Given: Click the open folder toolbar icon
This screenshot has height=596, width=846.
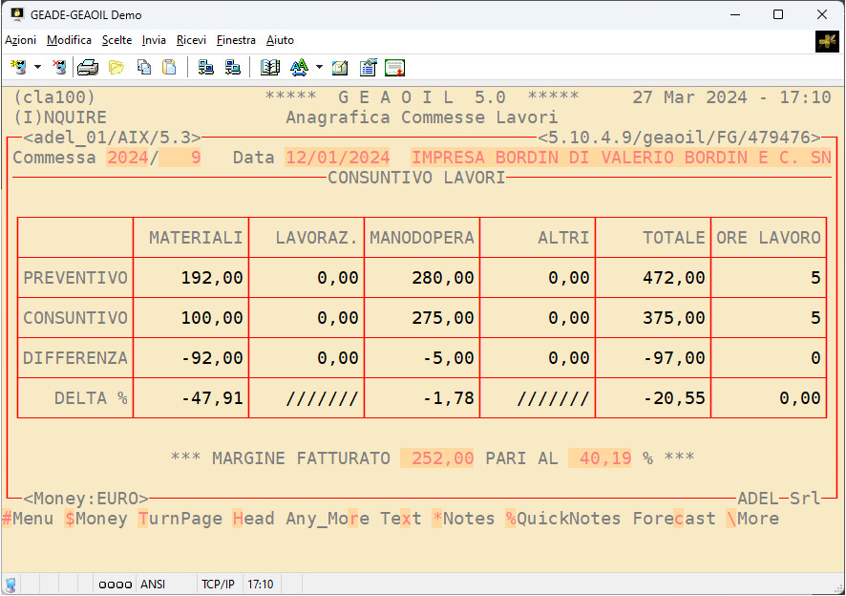Looking at the screenshot, I should click(x=116, y=67).
